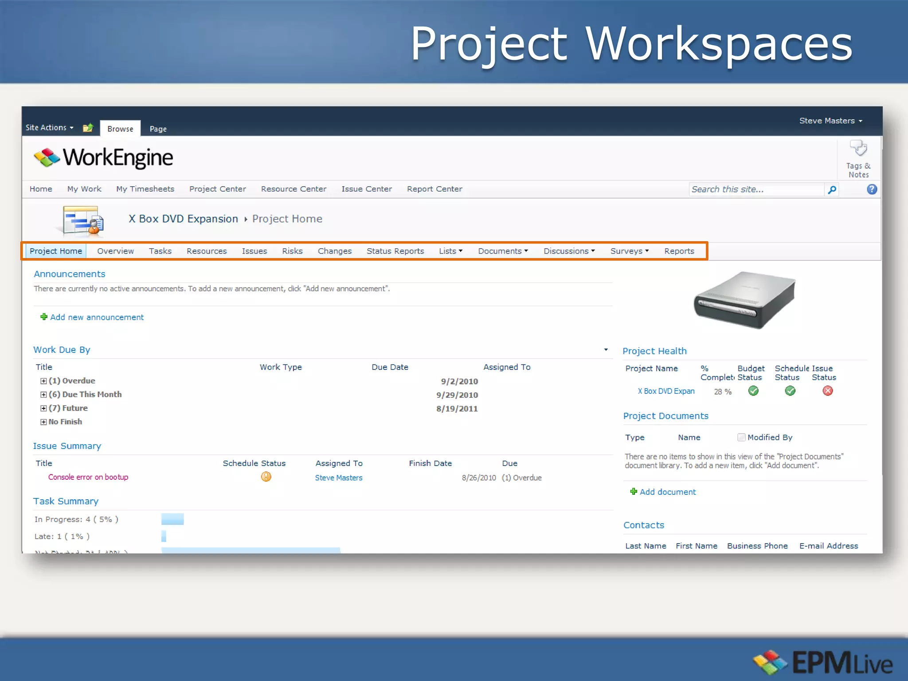Select the Resources workspace tab
The height and width of the screenshot is (681, 908).
pos(207,251)
